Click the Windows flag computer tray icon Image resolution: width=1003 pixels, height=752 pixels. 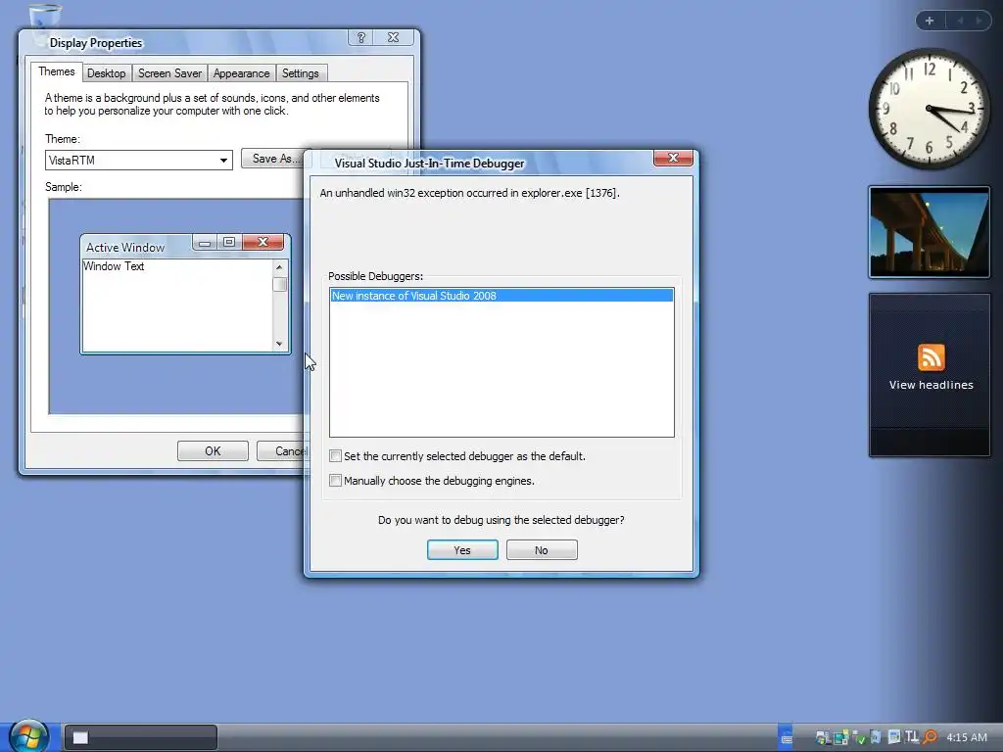click(x=823, y=738)
